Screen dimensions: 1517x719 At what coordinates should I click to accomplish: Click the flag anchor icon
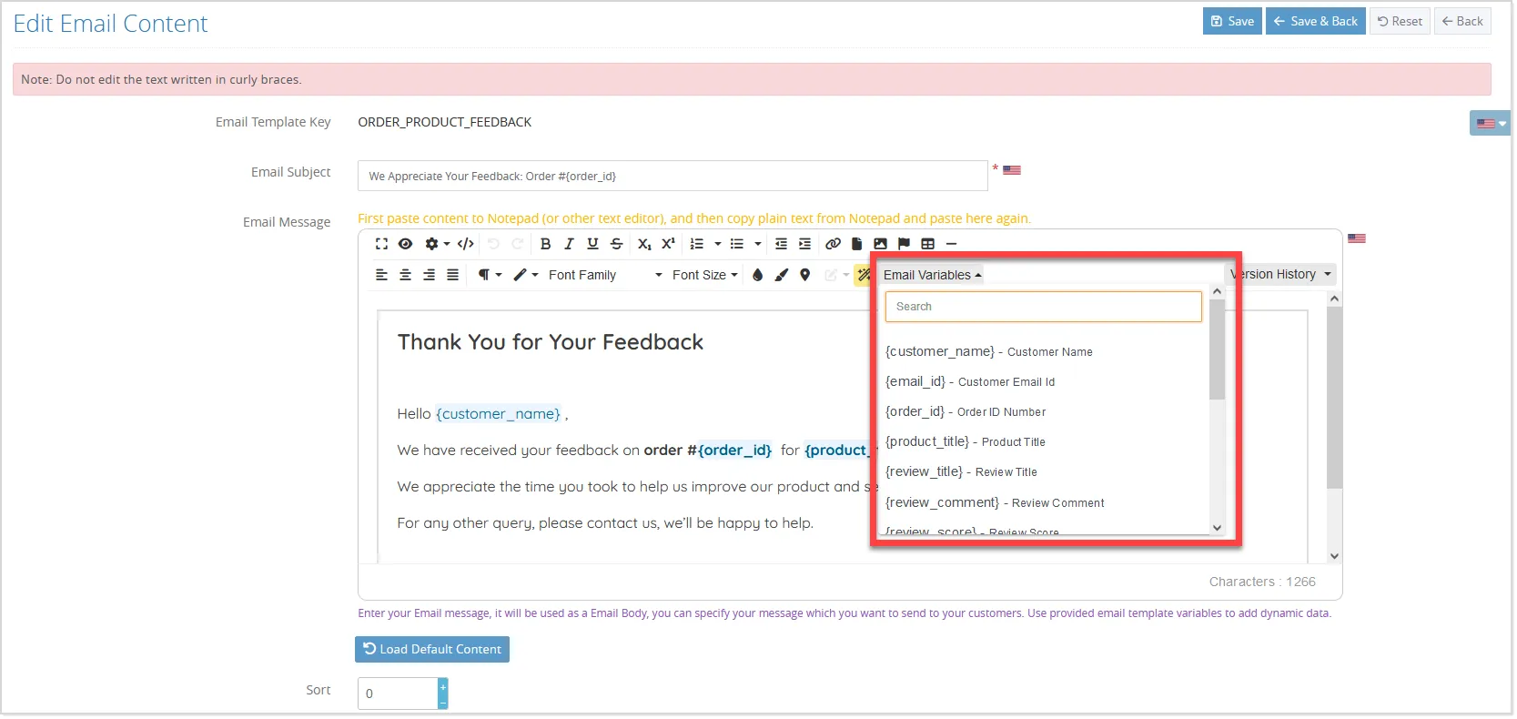tap(904, 244)
